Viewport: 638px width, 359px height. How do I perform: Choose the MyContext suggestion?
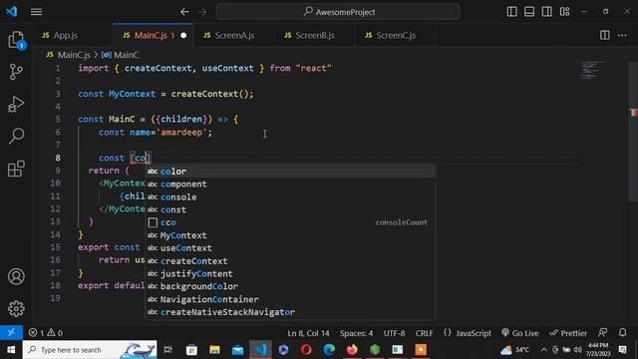(290, 235)
